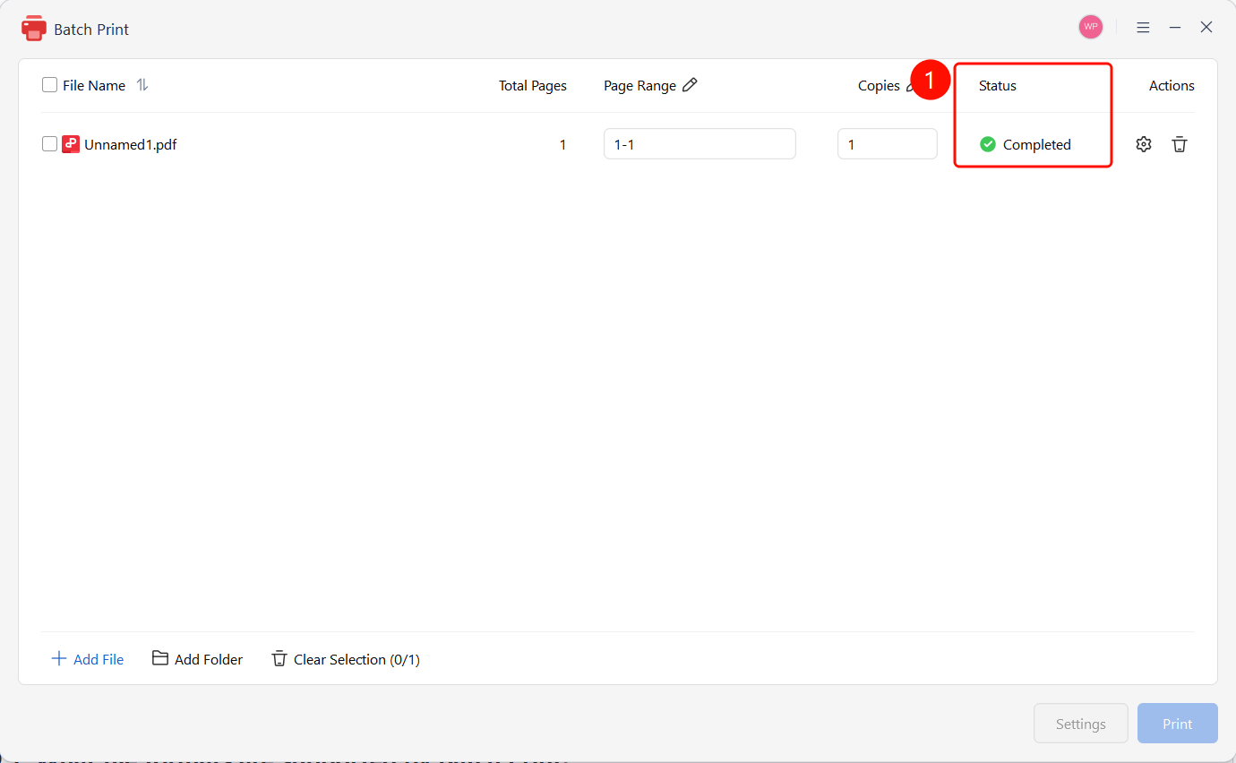The image size is (1236, 763).
Task: Click the green check icon beside Completed
Action: pos(988,144)
